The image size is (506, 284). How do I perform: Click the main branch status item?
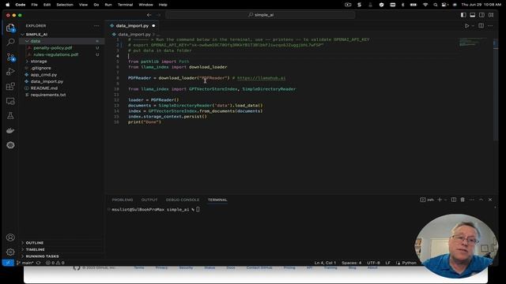tap(28, 263)
